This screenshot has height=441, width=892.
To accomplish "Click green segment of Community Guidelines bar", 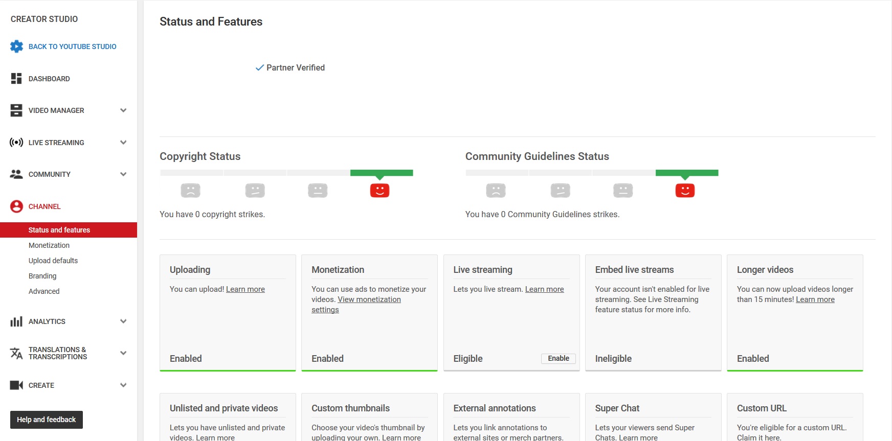I will pyautogui.click(x=687, y=173).
